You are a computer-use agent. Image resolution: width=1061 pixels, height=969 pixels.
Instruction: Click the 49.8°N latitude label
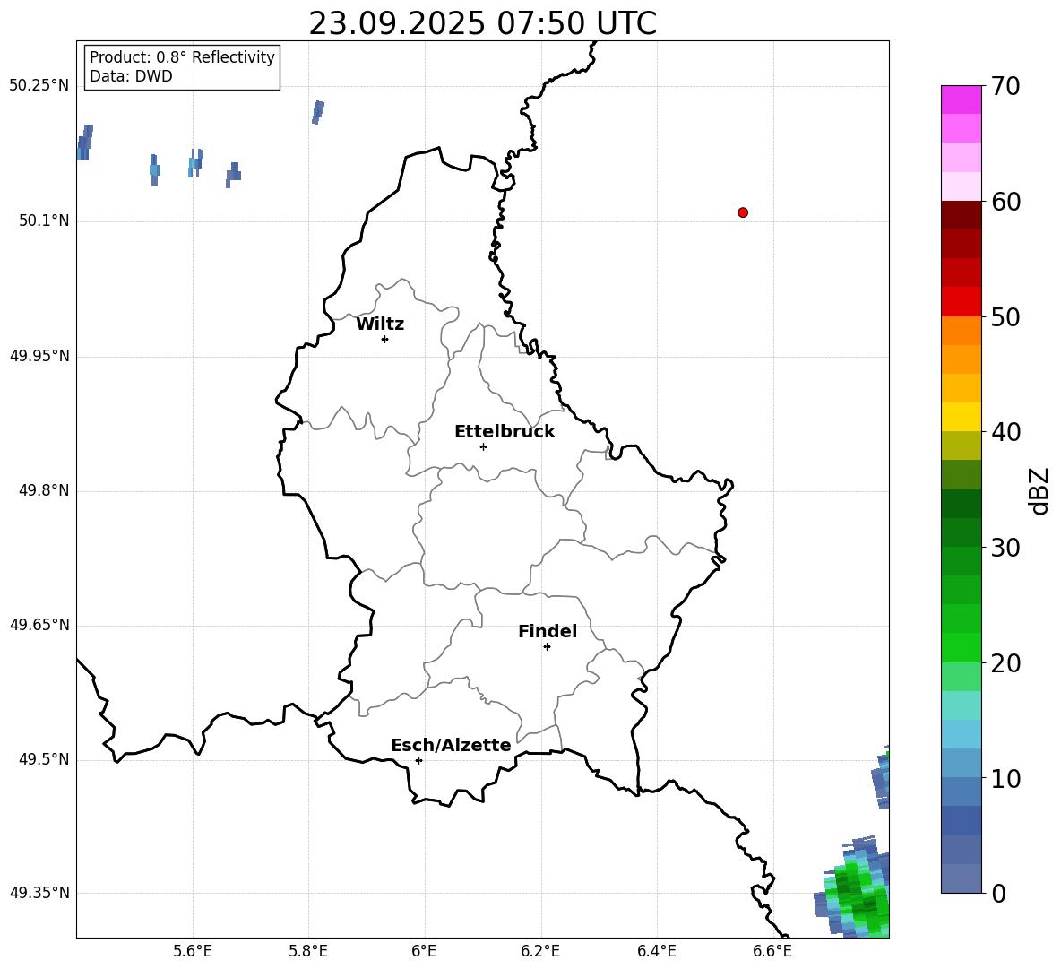click(x=44, y=490)
